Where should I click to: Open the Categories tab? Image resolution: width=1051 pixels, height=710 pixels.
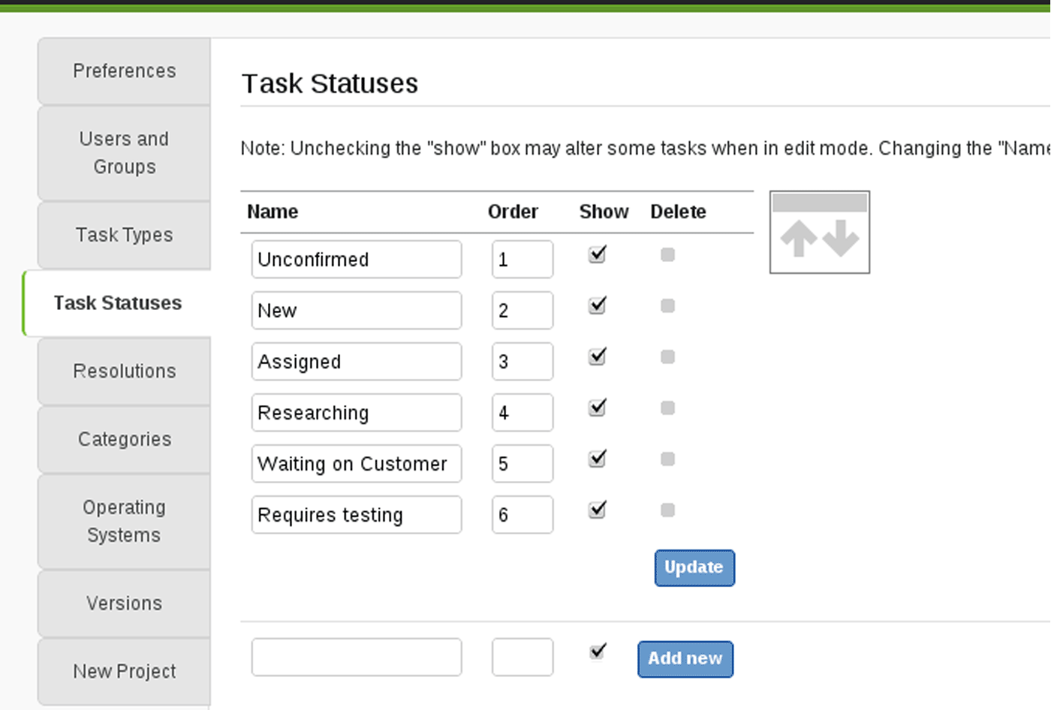coord(125,440)
